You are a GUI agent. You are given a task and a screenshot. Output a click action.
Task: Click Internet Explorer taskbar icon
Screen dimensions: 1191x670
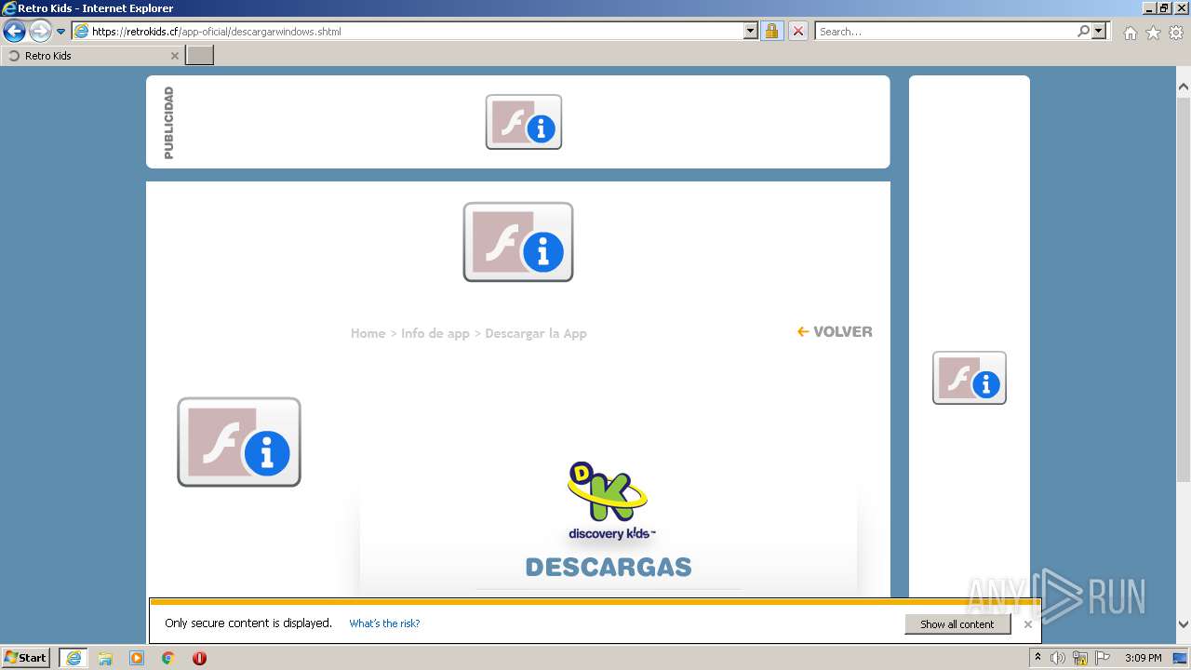[74, 658]
